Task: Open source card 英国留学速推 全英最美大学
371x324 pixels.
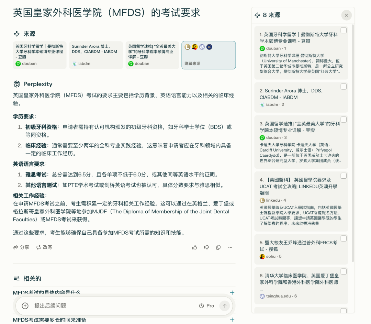Action: pos(152,55)
